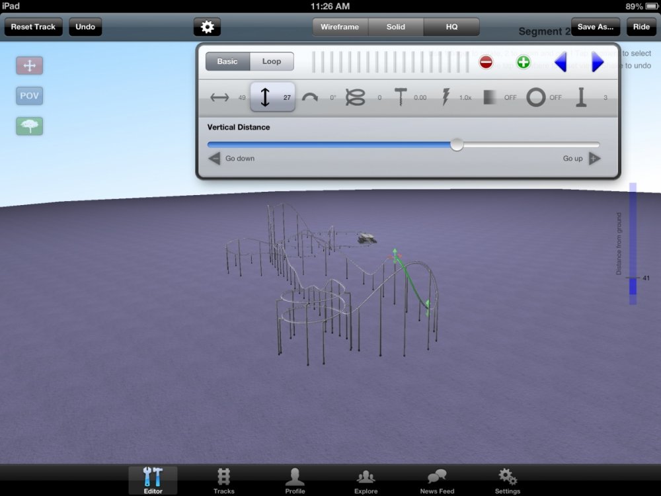Select the vertical distance arrow tool

266,97
